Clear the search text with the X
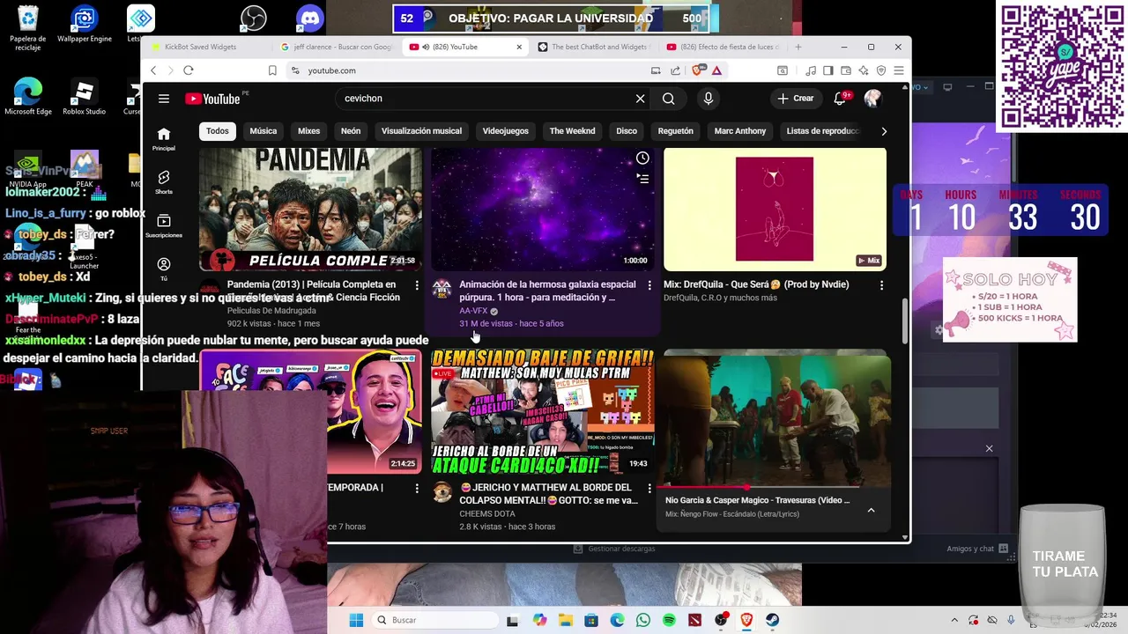This screenshot has width=1128, height=634. pyautogui.click(x=641, y=99)
